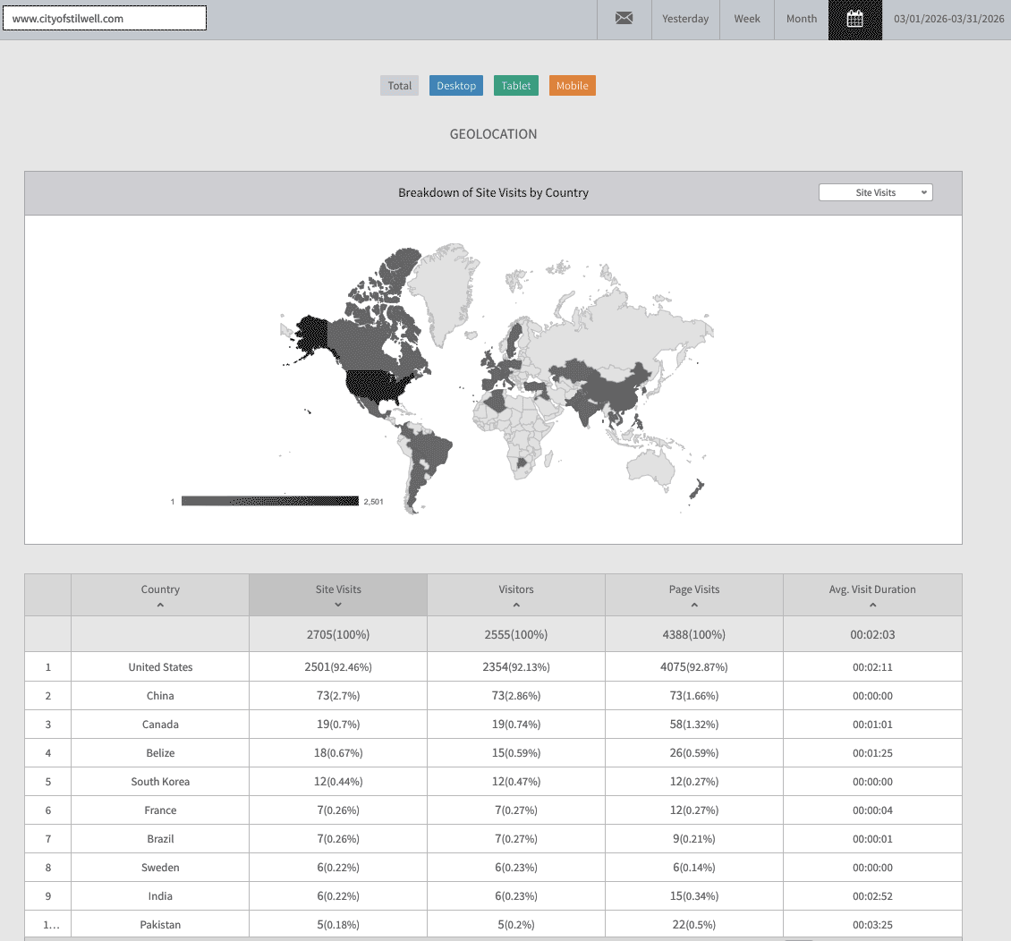Viewport: 1011px width, 941px height.
Task: Click the map legend gradient bar
Action: pos(269,501)
